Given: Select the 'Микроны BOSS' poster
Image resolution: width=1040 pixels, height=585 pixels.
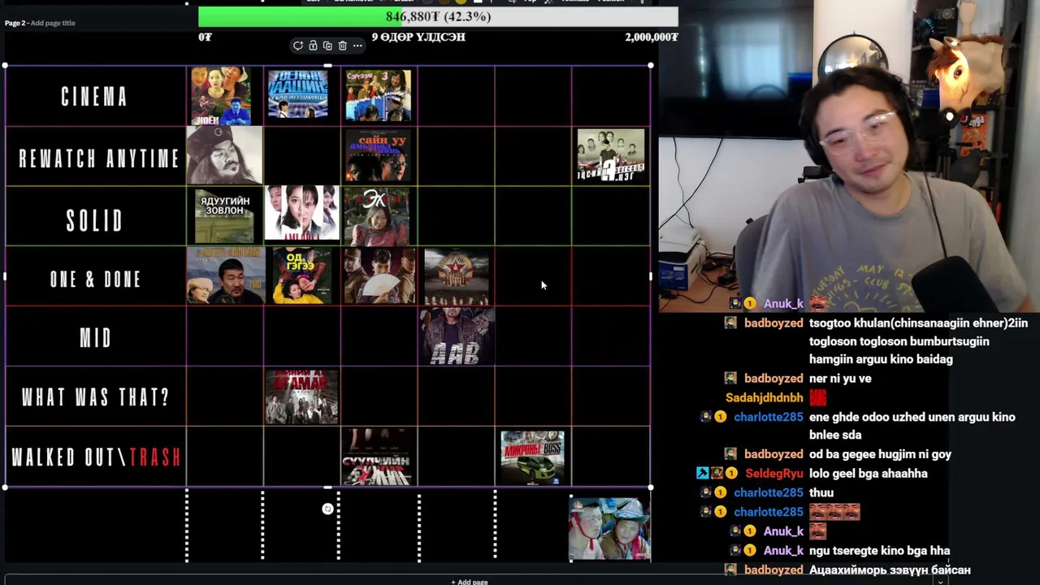Looking at the screenshot, I should click(532, 458).
